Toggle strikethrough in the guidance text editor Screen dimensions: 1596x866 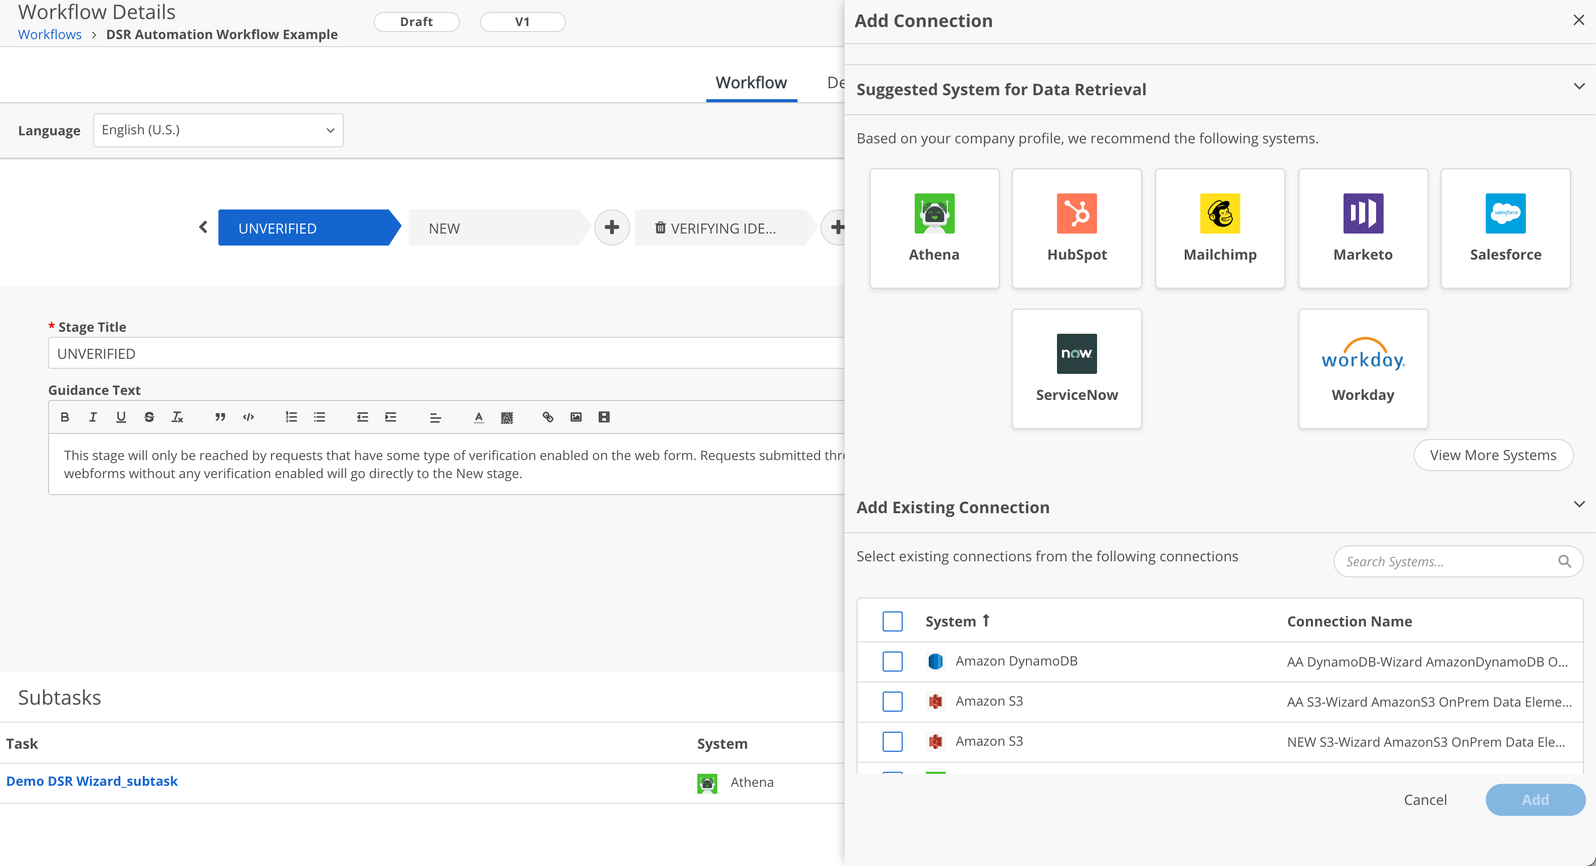[149, 417]
